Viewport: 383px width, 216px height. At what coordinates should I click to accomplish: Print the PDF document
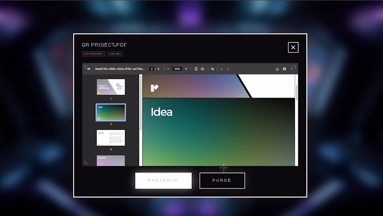point(284,69)
